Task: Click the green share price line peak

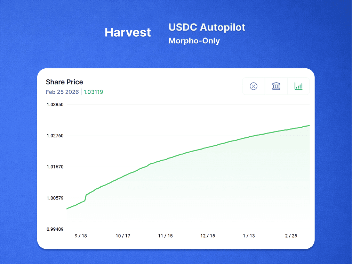Action: [308, 126]
